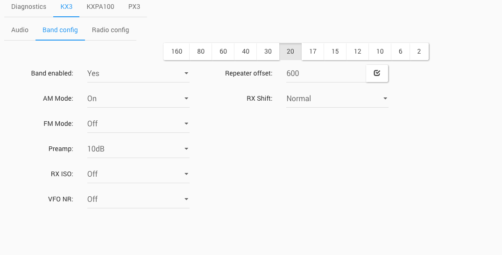Click the Repeater offset label
Image resolution: width=502 pixels, height=255 pixels.
[249, 74]
